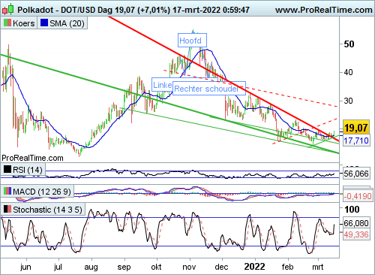Click the 100 level on Stochastic axis
Image resolution: width=375 pixels, height=275 pixels.
pos(352,210)
